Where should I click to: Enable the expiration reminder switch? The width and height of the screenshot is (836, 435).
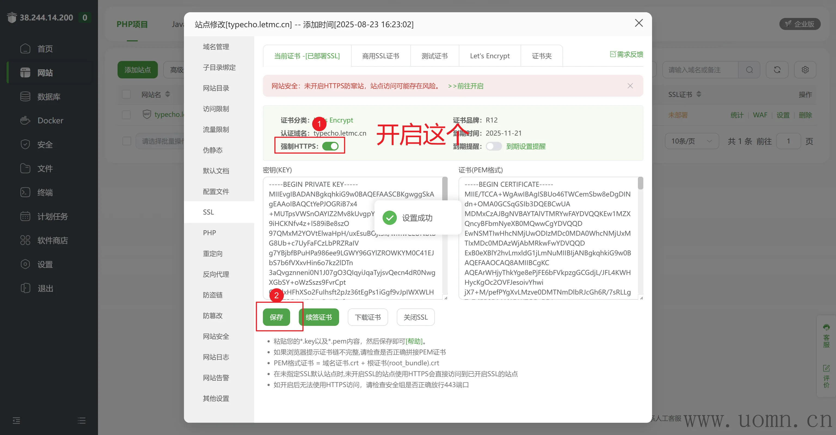coord(494,146)
